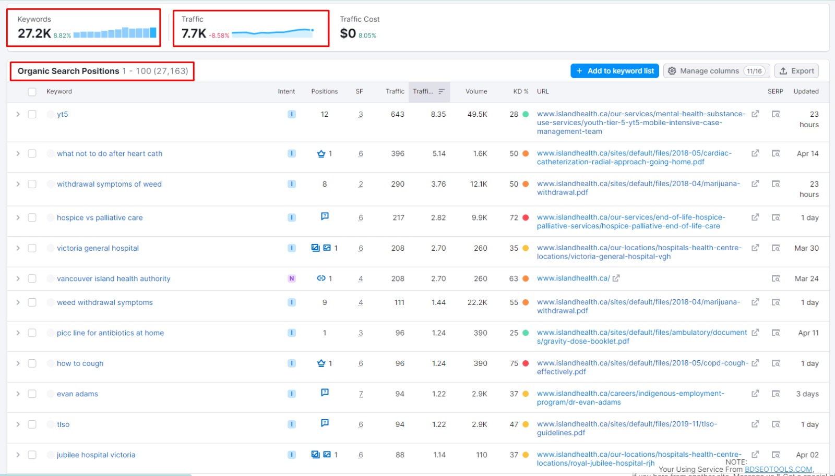Expand the "yt5" keyword row
This screenshot has width=835, height=476.
click(18, 114)
